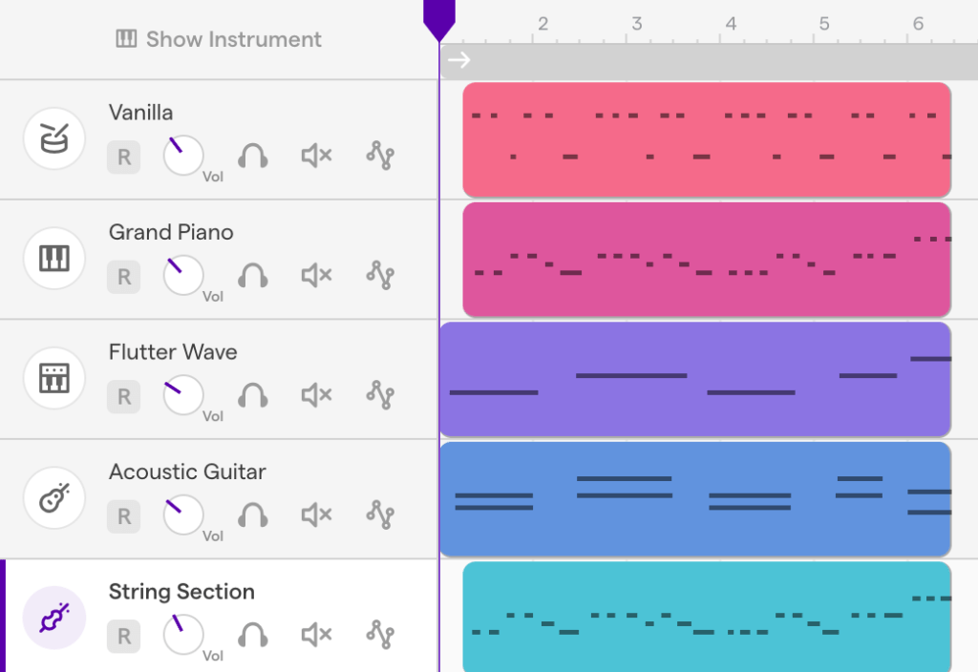Select the pink Vanilla drum clip
The width and height of the screenshot is (978, 672).
coord(707,139)
